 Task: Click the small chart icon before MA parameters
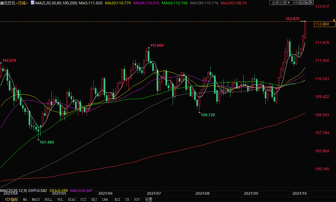click(x=32, y=3)
